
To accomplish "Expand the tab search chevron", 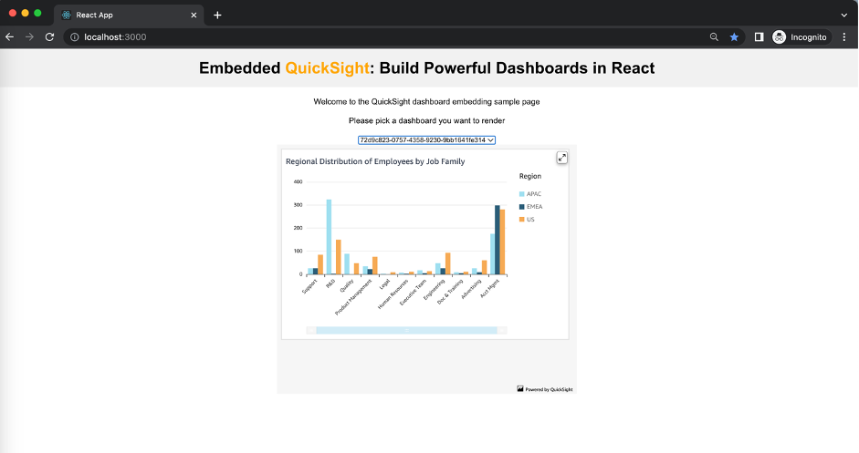I will click(844, 15).
